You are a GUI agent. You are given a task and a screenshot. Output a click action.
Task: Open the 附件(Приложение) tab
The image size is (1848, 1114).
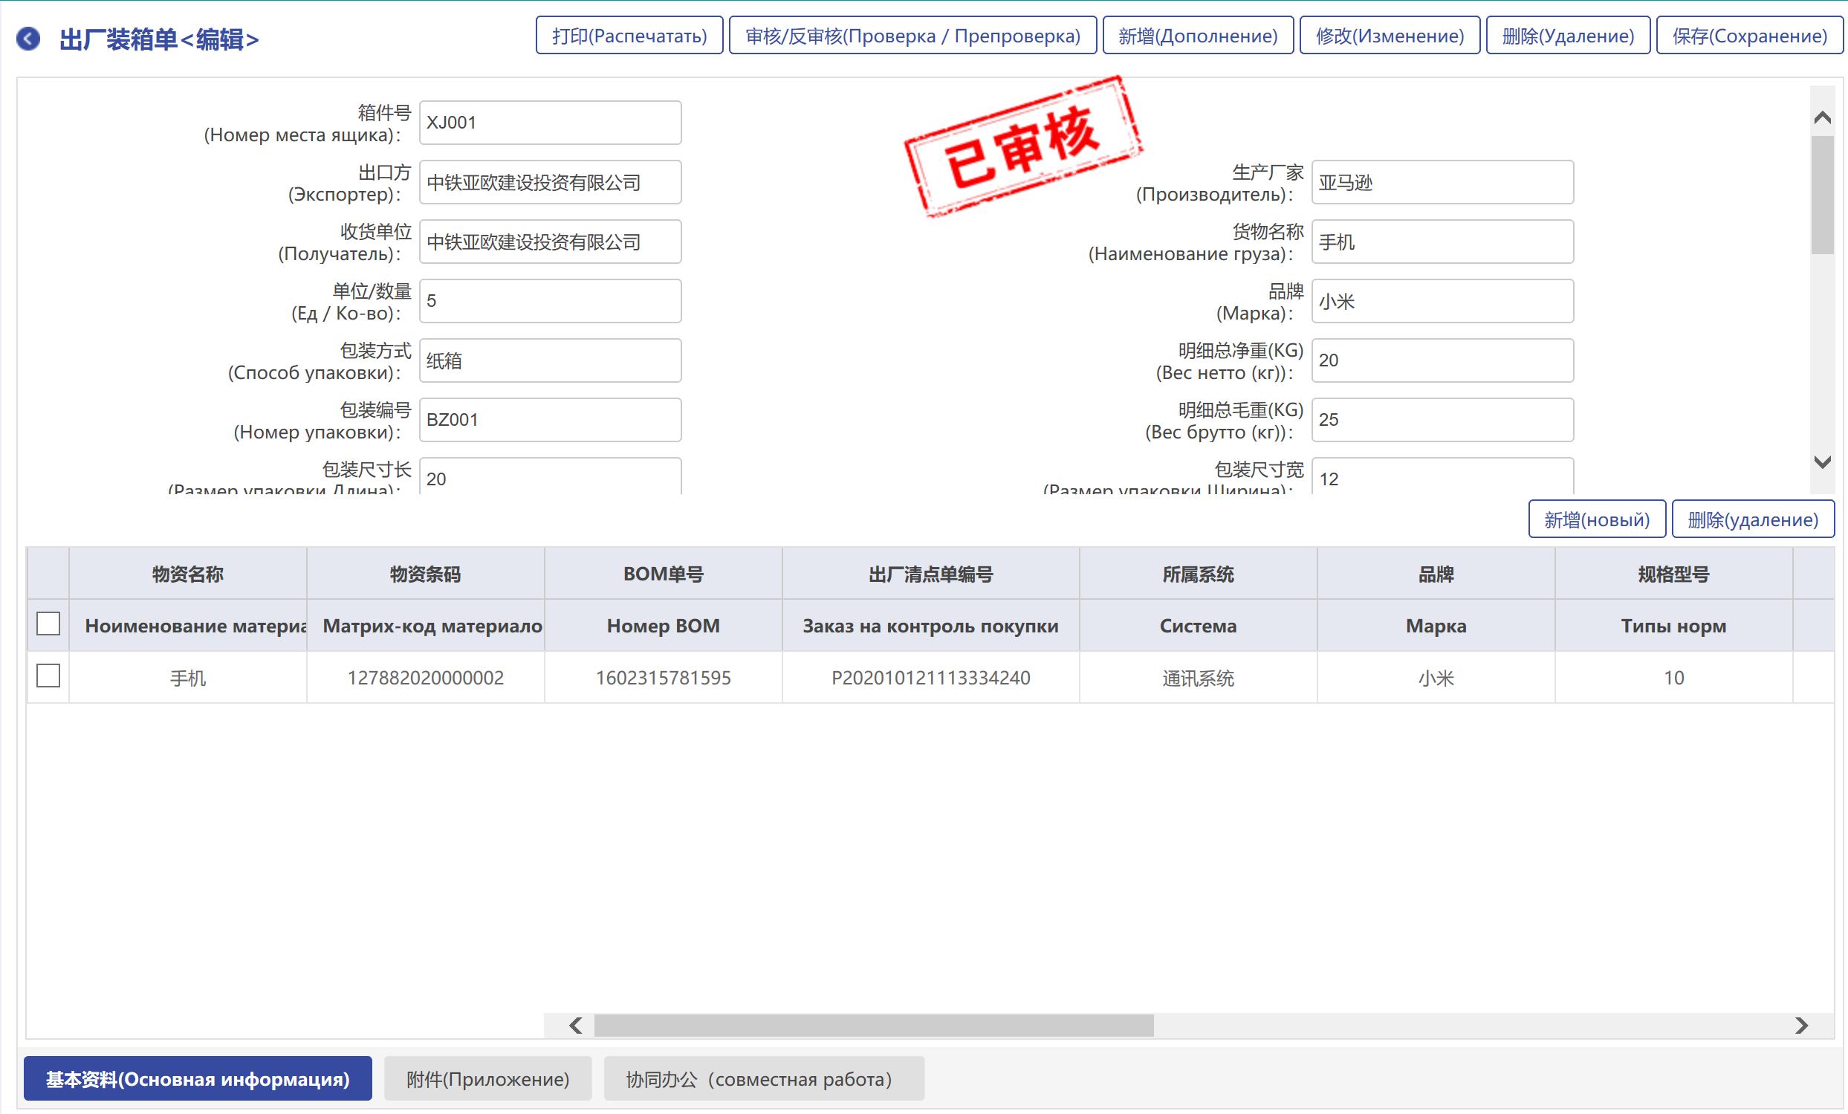pyautogui.click(x=487, y=1079)
